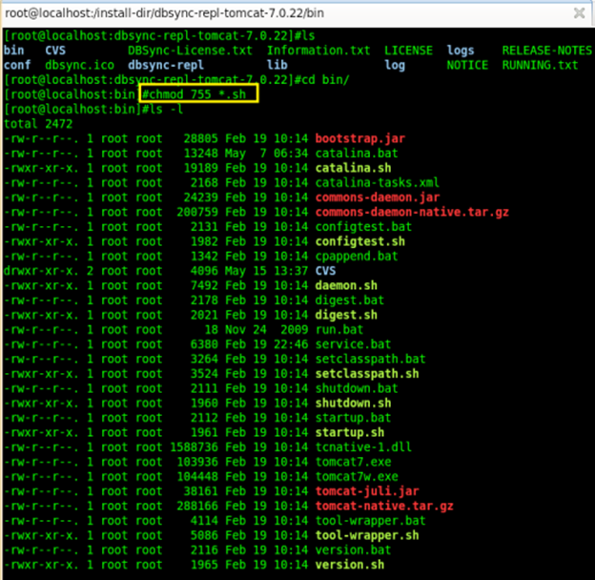Select tool-wrapper.sh in the listing

pyautogui.click(x=366, y=535)
